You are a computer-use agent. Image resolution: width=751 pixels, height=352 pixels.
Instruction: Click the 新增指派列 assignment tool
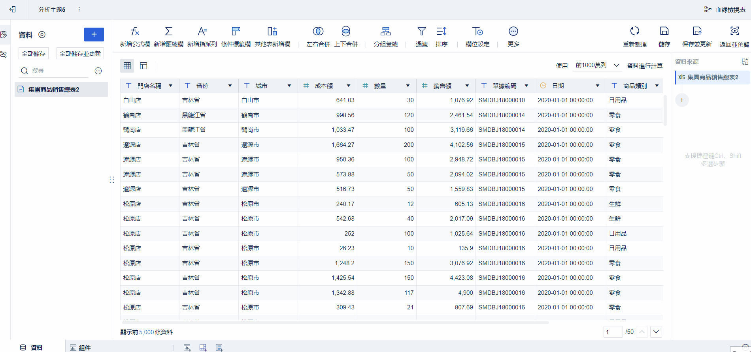click(202, 36)
